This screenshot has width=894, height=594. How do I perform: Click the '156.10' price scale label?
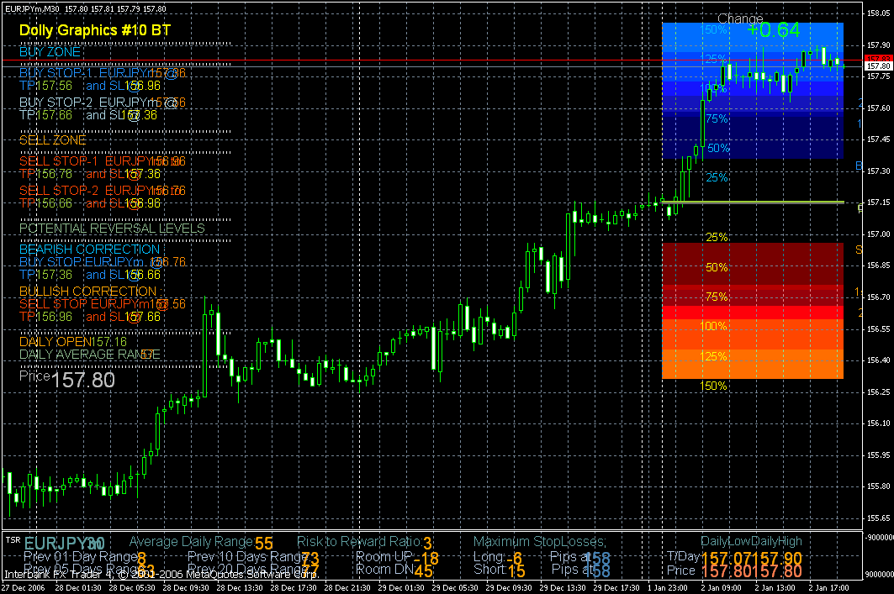click(x=879, y=423)
